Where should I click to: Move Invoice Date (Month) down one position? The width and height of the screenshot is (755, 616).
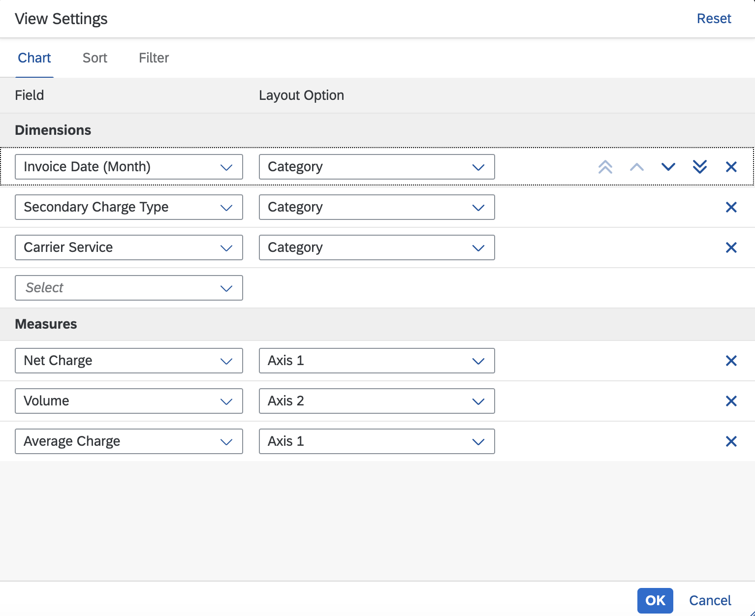coord(668,167)
